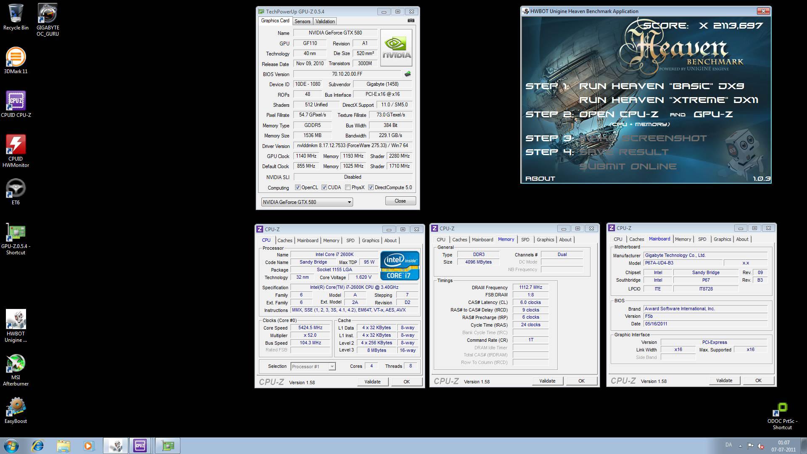This screenshot has height=454, width=807.
Task: Click the volume muted tray icon
Action: (x=760, y=446)
